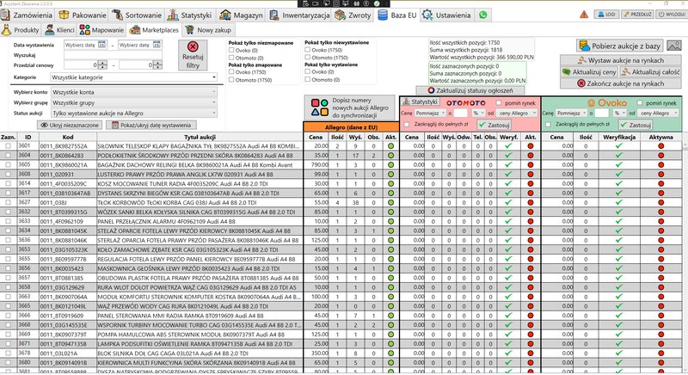The image size is (688, 375).
Task: Open the Status aukcji dropdown
Action: (134, 114)
